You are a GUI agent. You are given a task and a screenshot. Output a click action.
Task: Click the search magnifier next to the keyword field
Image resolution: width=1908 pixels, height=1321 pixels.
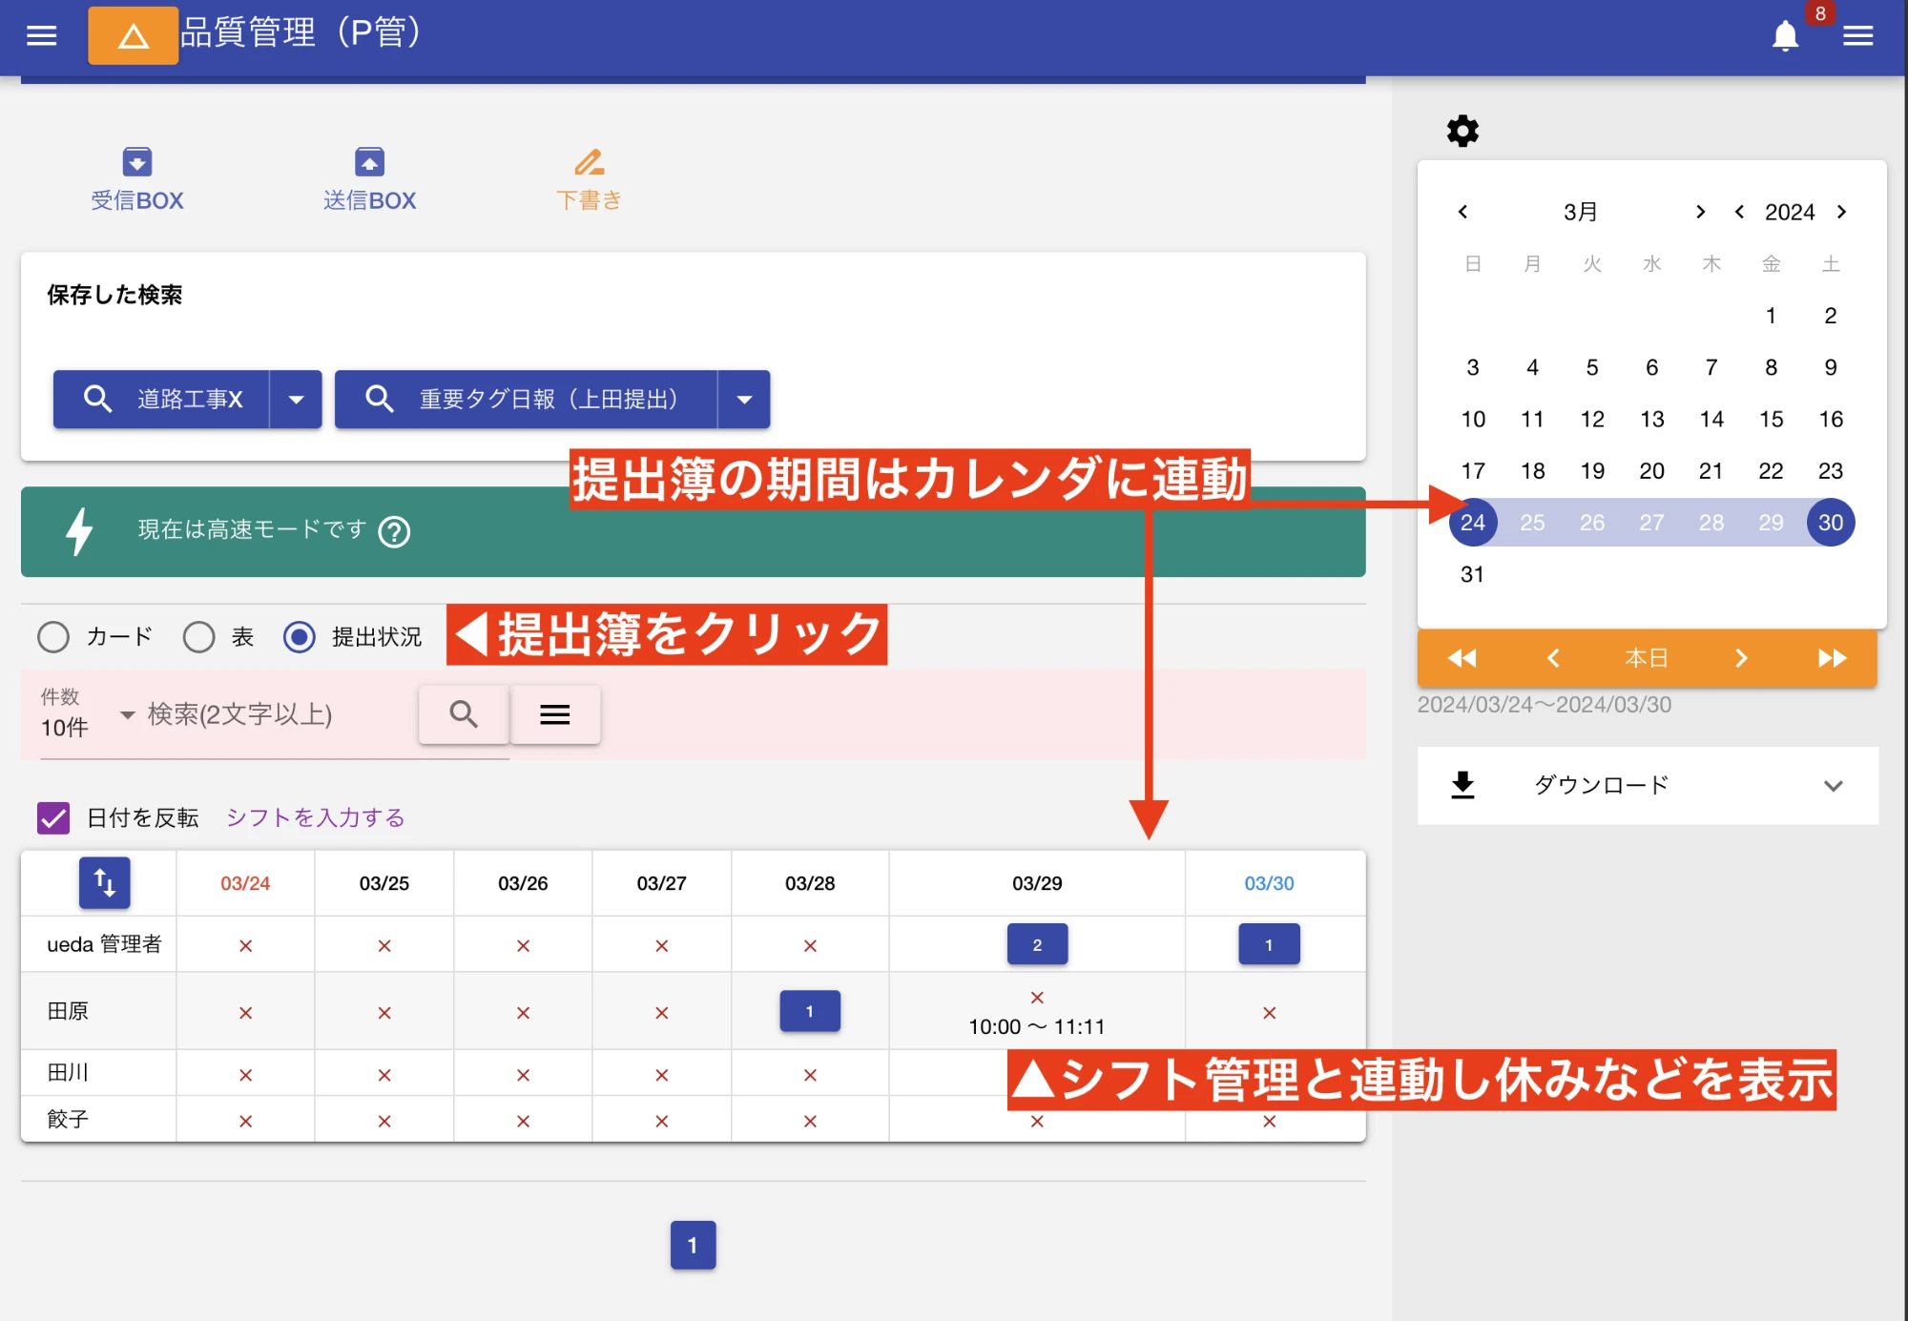[464, 713]
